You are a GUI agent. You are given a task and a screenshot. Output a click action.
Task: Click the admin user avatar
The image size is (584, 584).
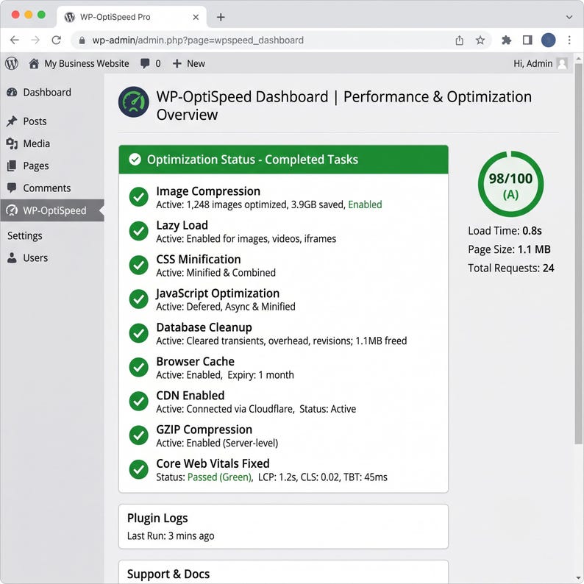click(x=562, y=64)
